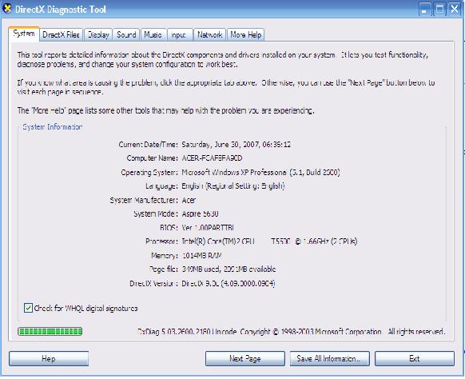Click the Exit button
The image size is (465, 379).
tap(415, 358)
